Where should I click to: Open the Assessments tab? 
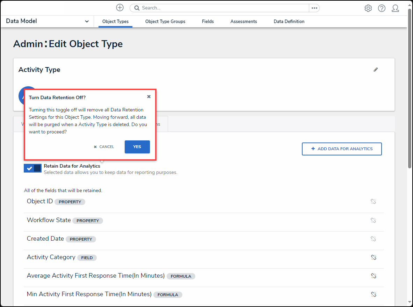click(x=244, y=21)
